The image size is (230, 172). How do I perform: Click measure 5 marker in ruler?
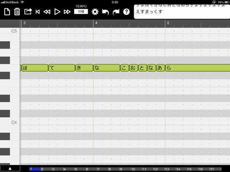click(168, 23)
